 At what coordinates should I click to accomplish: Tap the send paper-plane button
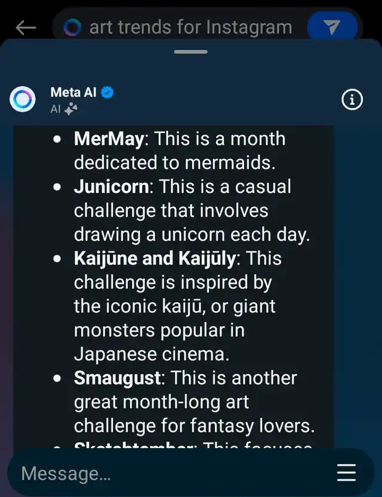tap(332, 27)
